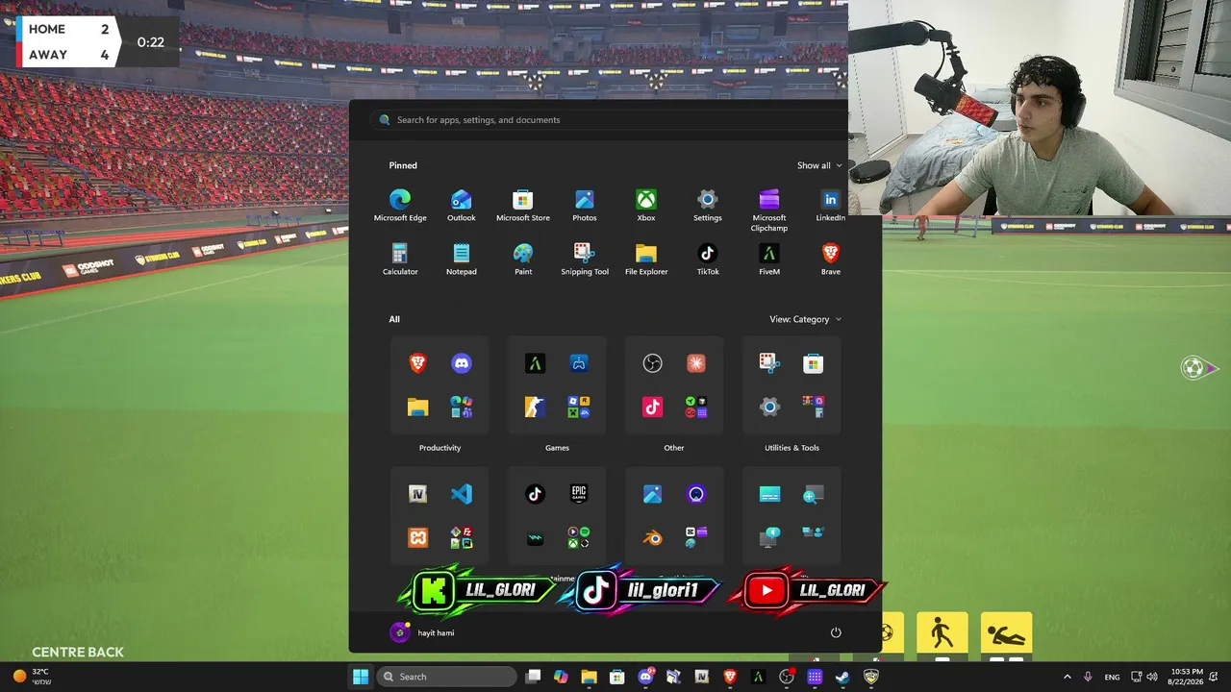
Task: Open Copilot from the taskbar
Action: click(561, 677)
